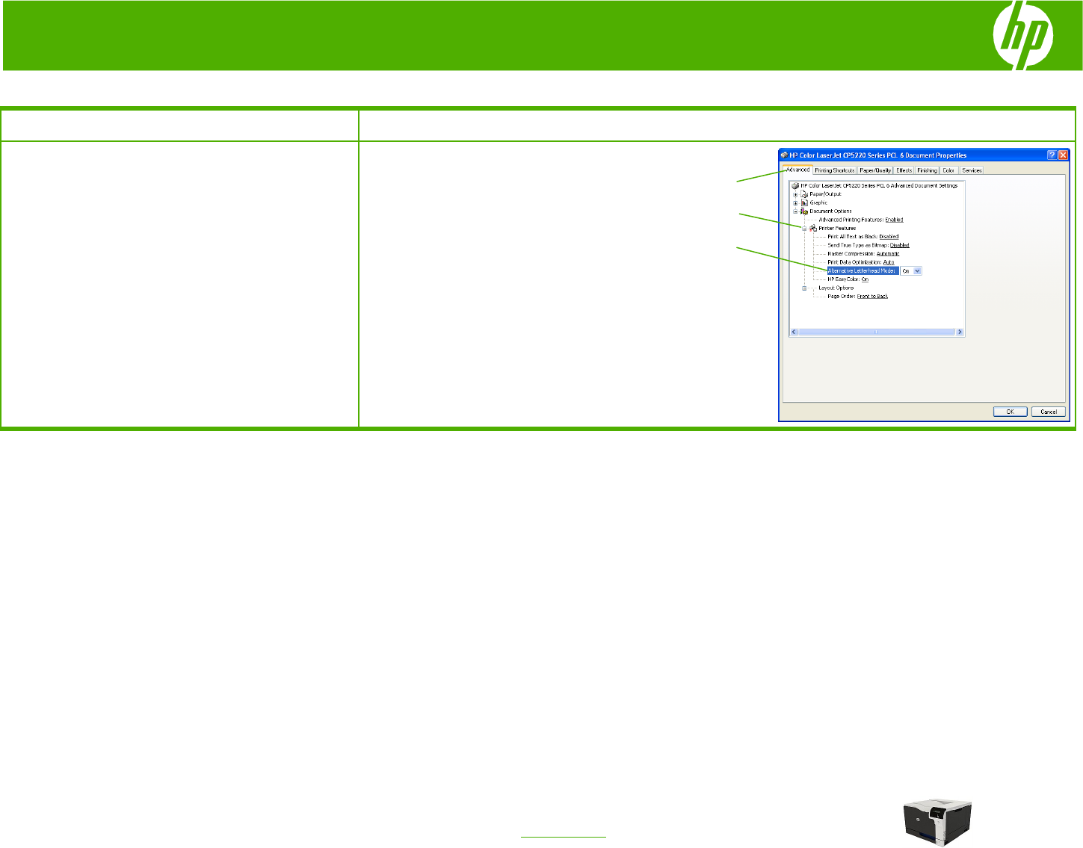The width and height of the screenshot is (1083, 848).
Task: Switch to the Finishing tab
Action: (927, 170)
